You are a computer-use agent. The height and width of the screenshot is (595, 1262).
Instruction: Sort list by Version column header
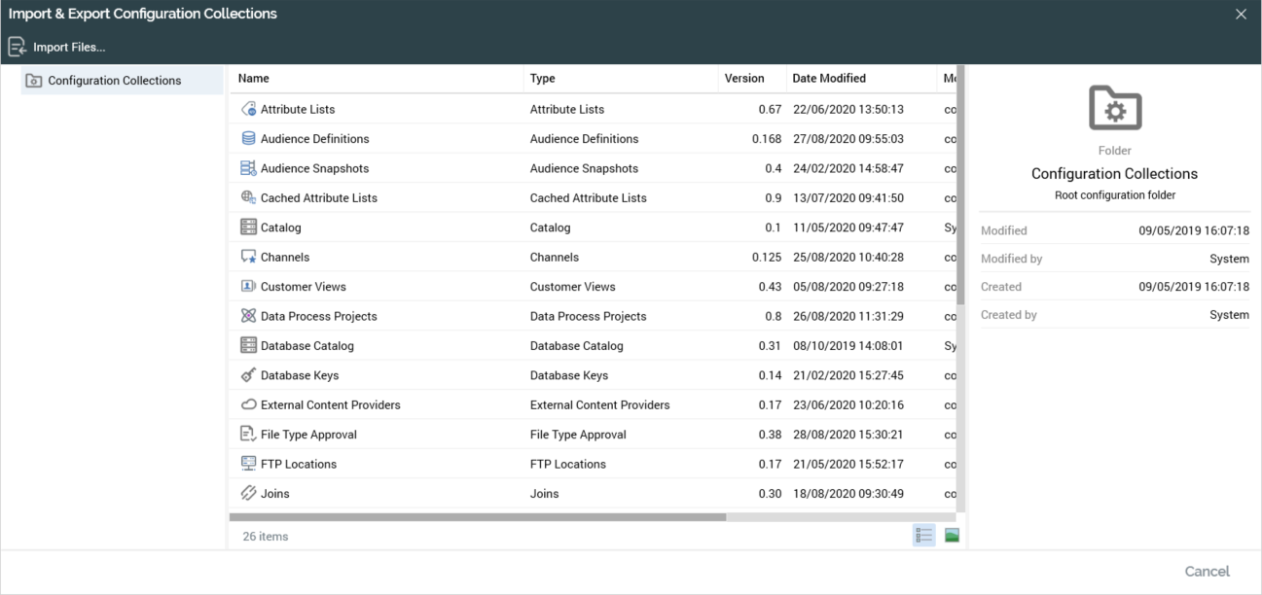pos(743,79)
